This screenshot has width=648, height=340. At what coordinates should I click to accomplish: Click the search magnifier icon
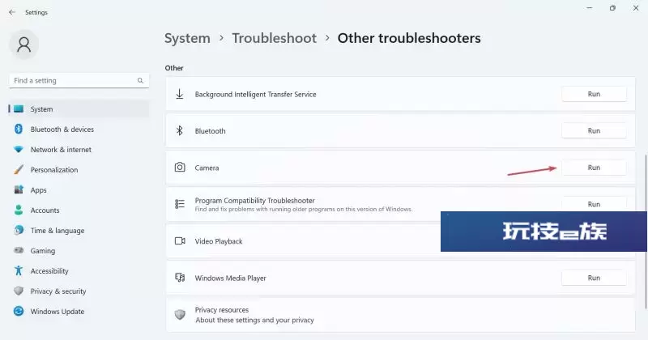pos(140,81)
